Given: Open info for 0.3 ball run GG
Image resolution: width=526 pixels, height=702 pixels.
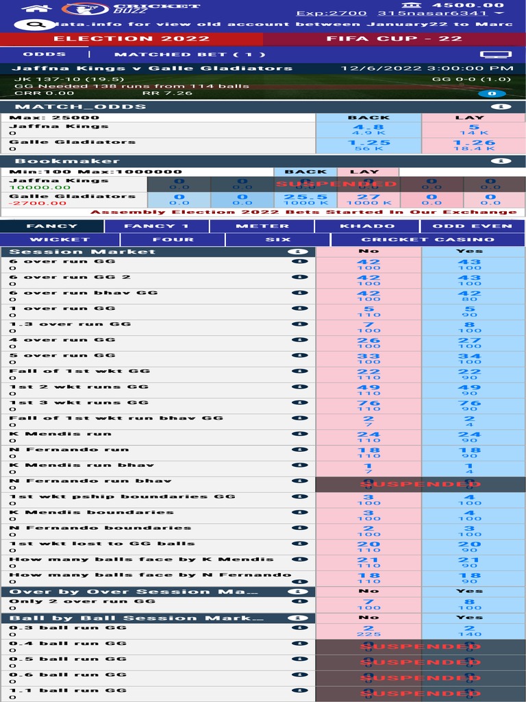Looking at the screenshot, I should point(300,628).
